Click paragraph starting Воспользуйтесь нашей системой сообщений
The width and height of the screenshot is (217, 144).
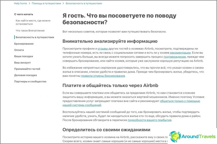pyautogui.click(x=132, y=116)
